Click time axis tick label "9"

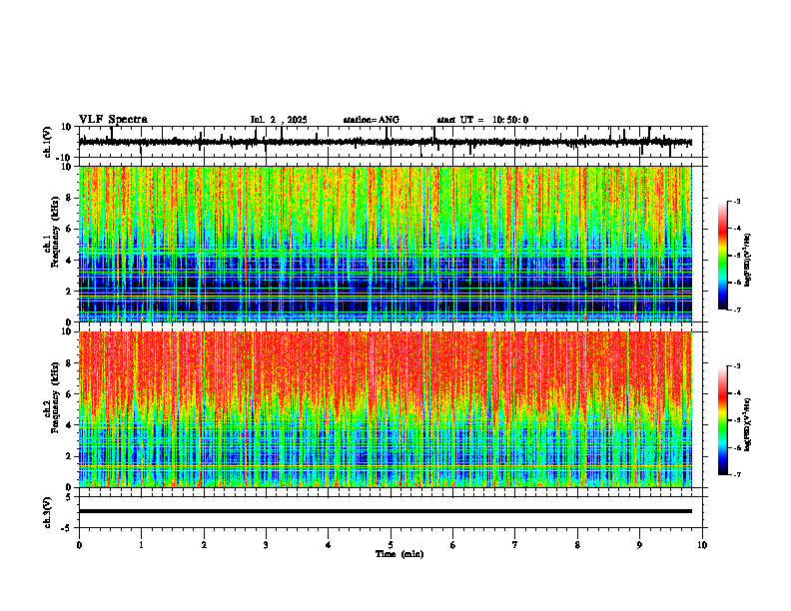(639, 545)
